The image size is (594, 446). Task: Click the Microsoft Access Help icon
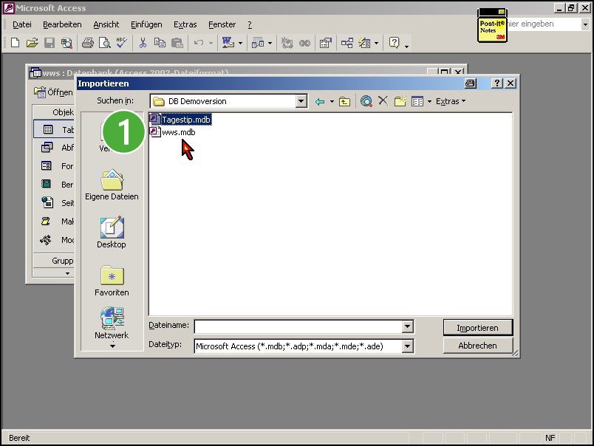coord(395,43)
